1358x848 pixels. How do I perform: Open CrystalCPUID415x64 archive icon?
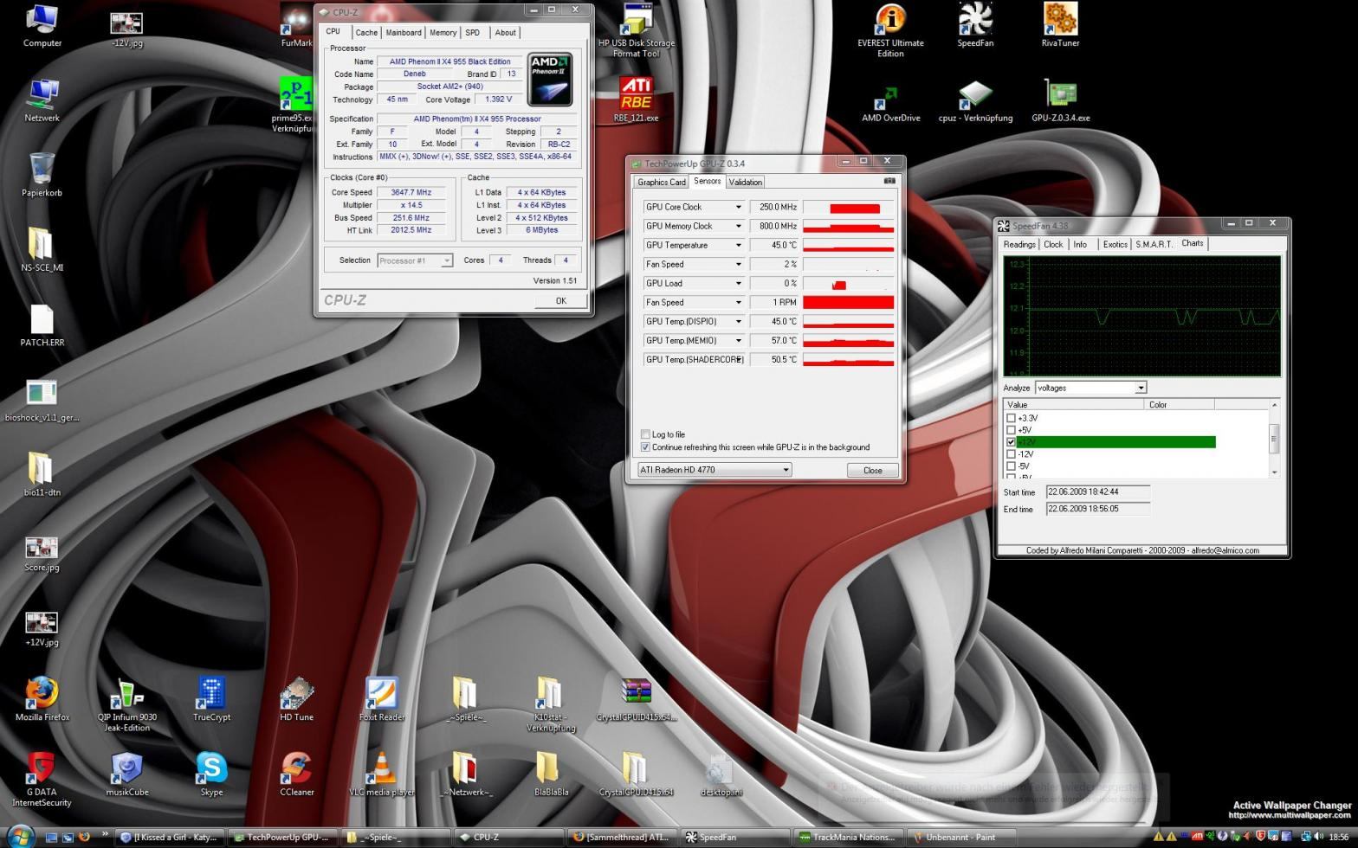pos(636,699)
